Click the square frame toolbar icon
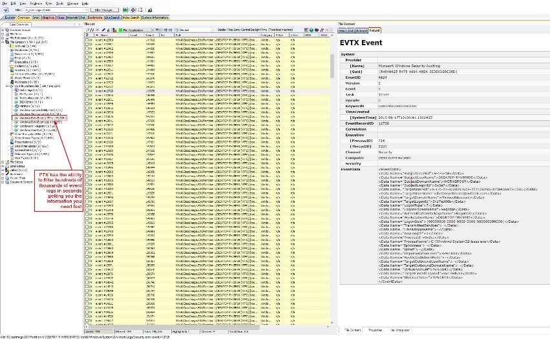This screenshot has width=550, height=339. pos(140,10)
